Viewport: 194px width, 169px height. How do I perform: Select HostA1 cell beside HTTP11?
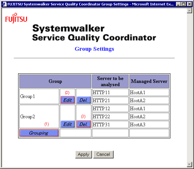pyautogui.click(x=149, y=93)
